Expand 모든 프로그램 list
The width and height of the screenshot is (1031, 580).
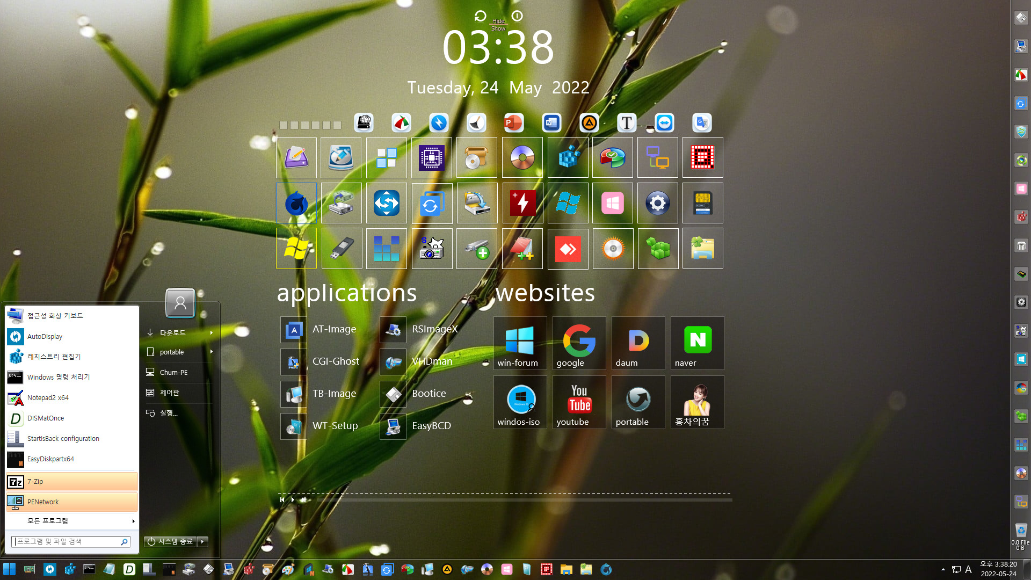(72, 521)
